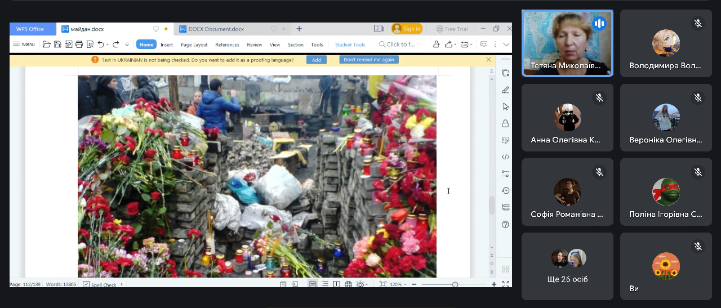Screen dimensions: 721x308
Task: Click the lock icon in right sidebar
Action: pos(505,123)
